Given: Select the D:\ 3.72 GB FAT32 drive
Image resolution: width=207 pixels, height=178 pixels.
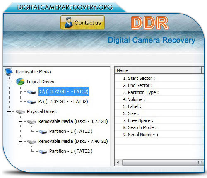Looking at the screenshot, I should point(63,91).
